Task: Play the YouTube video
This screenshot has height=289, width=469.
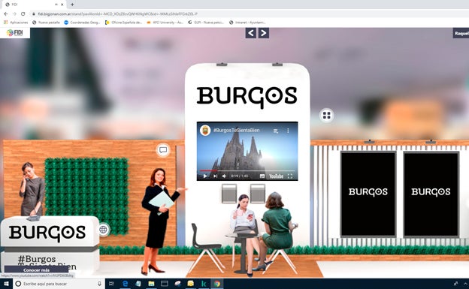Action: (x=205, y=176)
